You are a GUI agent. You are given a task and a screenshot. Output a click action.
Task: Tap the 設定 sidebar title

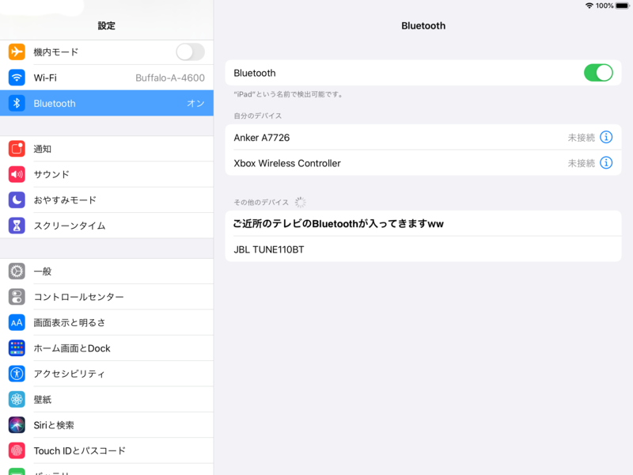(x=107, y=25)
